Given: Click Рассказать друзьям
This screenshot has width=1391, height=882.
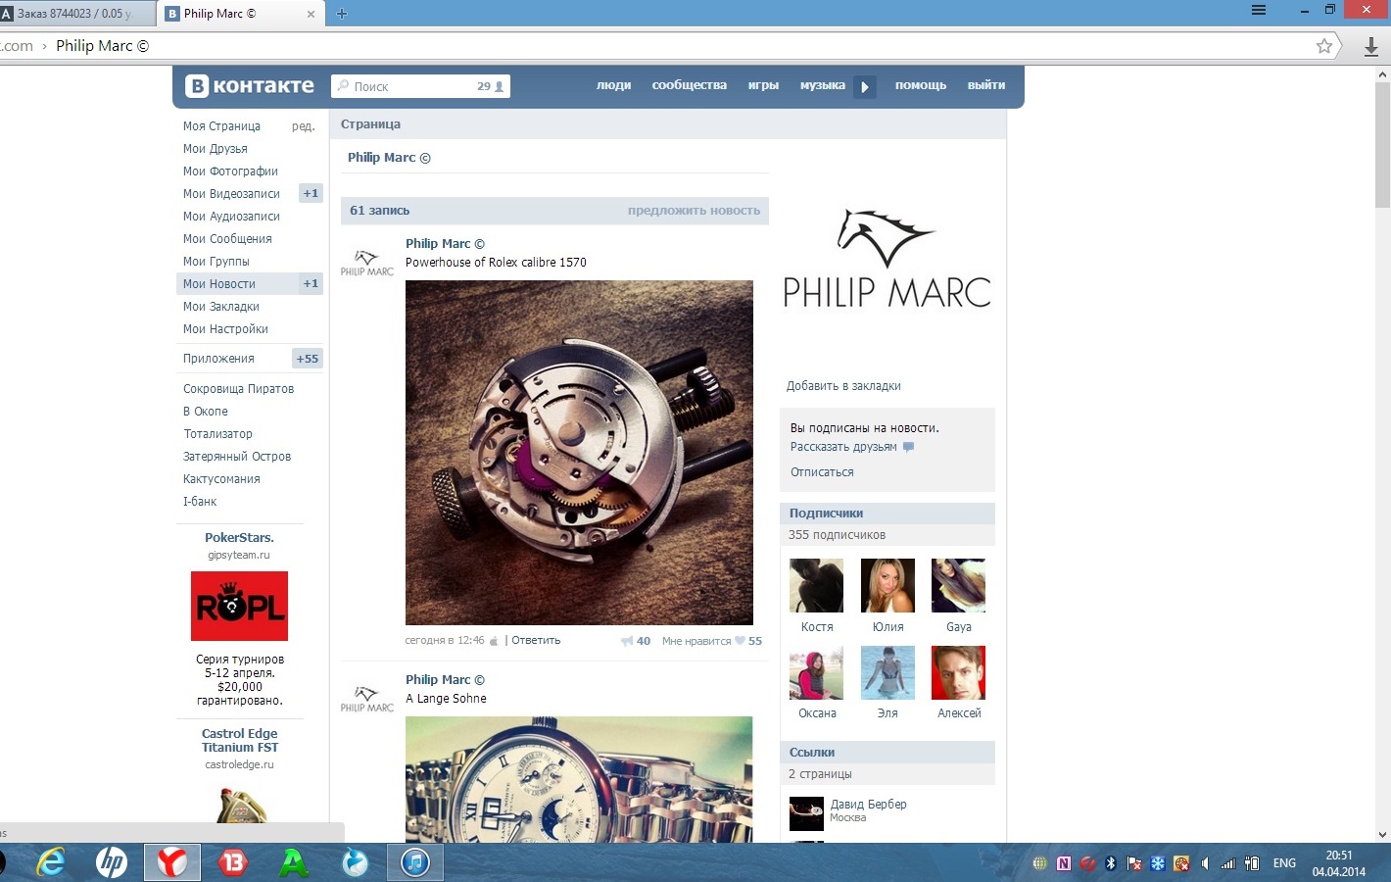Looking at the screenshot, I should [x=843, y=447].
